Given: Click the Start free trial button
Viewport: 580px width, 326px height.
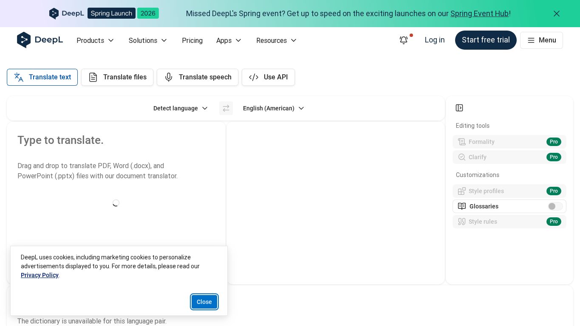Looking at the screenshot, I should click(x=486, y=40).
